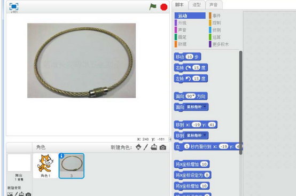The width and height of the screenshot is (296, 196).
Task: Open direction dropdown in 面向 90 方向 block
Action: tap(193, 96)
